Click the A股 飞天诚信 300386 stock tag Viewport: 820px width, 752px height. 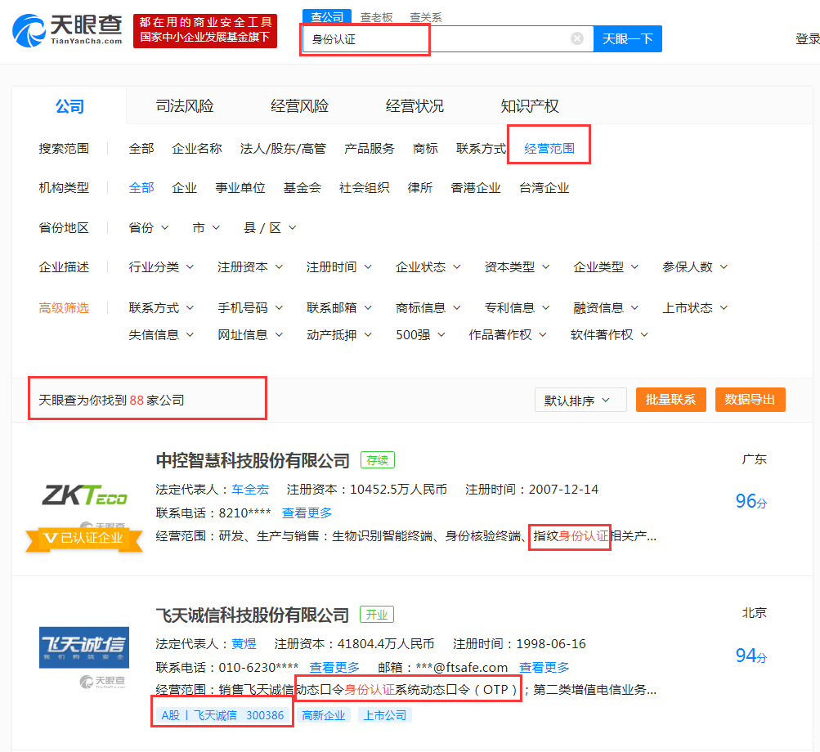pos(222,714)
